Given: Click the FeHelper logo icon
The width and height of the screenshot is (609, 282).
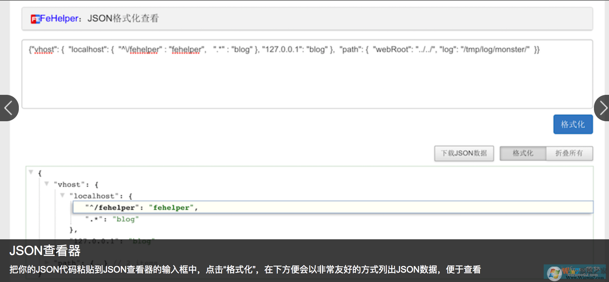Looking at the screenshot, I should click(35, 19).
